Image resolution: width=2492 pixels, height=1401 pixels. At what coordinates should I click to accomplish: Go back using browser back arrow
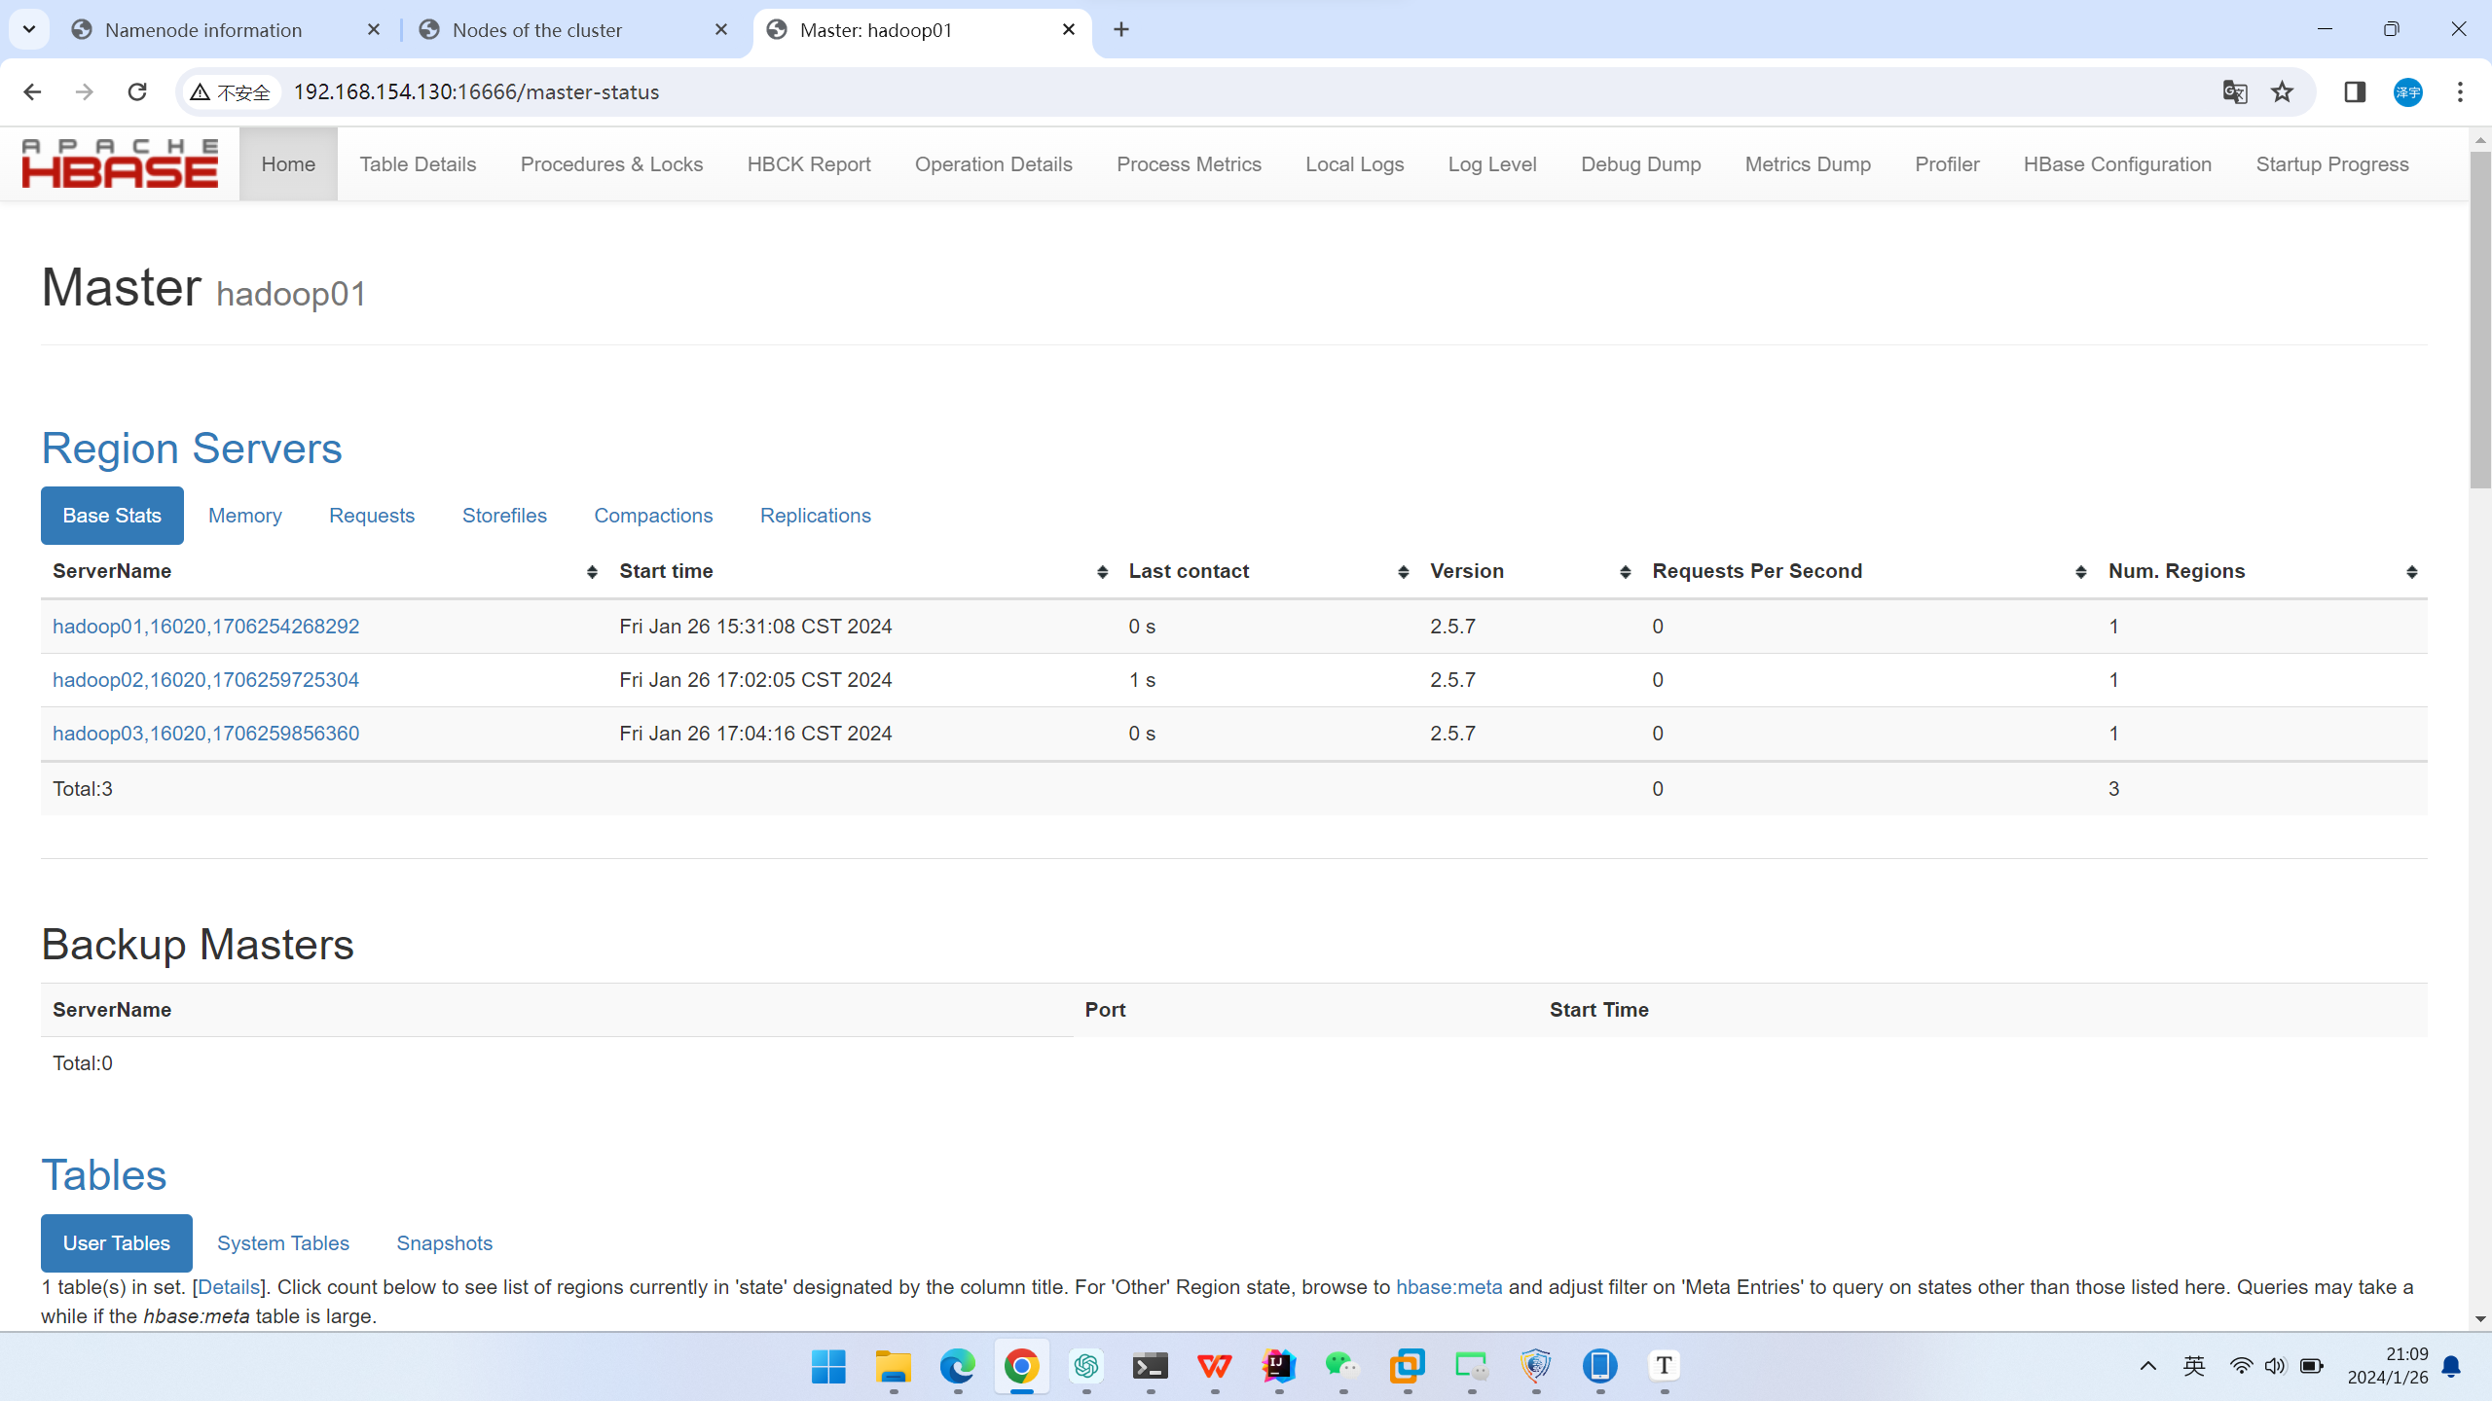pyautogui.click(x=32, y=91)
